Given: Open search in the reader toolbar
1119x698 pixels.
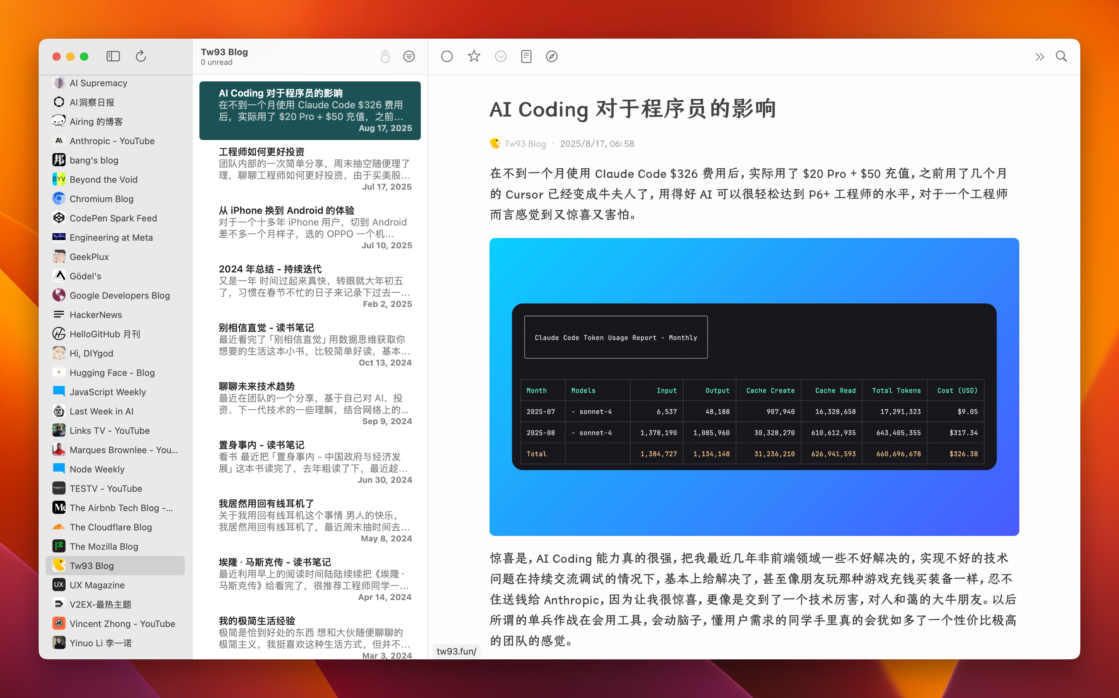Looking at the screenshot, I should (x=1061, y=56).
